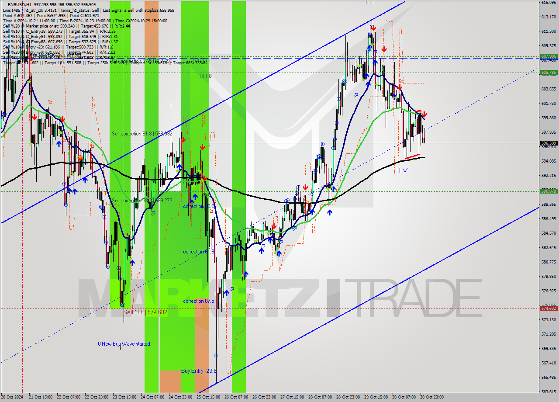Click the '24 Oct 07:00' time label
The height and width of the screenshot is (402, 559).
point(152,397)
